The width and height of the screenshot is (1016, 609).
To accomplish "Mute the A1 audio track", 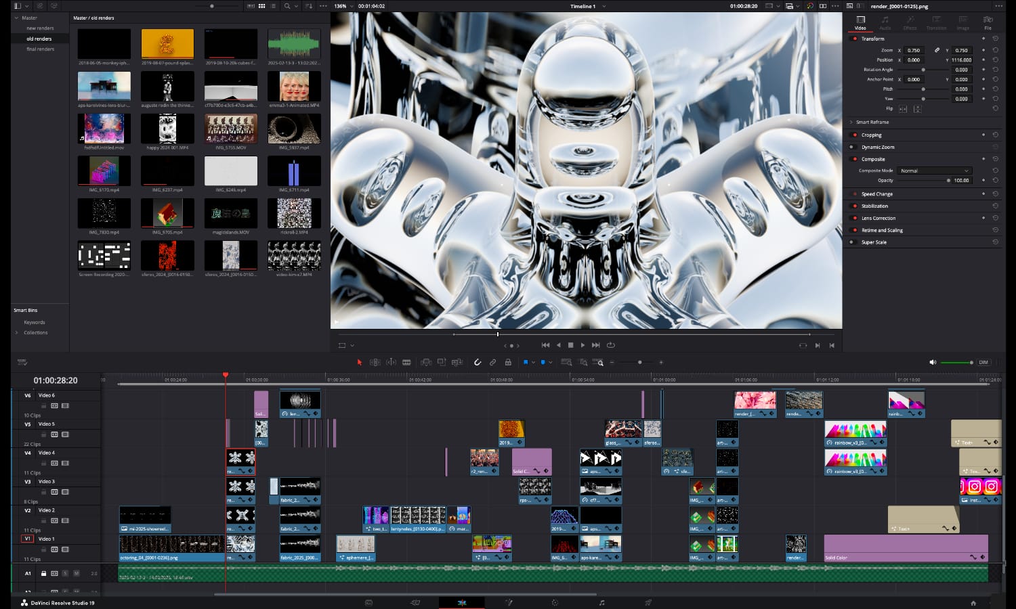I will click(x=77, y=573).
